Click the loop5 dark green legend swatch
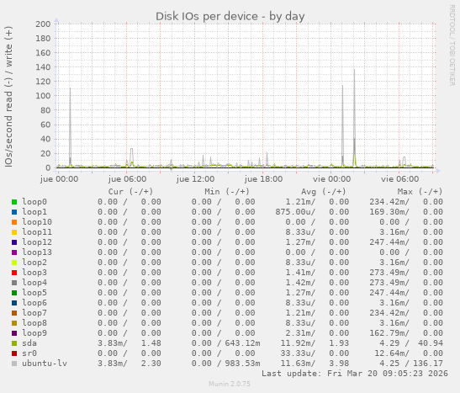The width and height of the screenshot is (460, 393). pos(14,293)
